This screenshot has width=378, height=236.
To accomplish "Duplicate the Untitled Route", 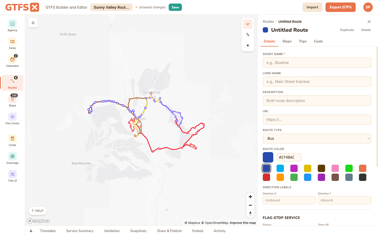I will click(347, 30).
